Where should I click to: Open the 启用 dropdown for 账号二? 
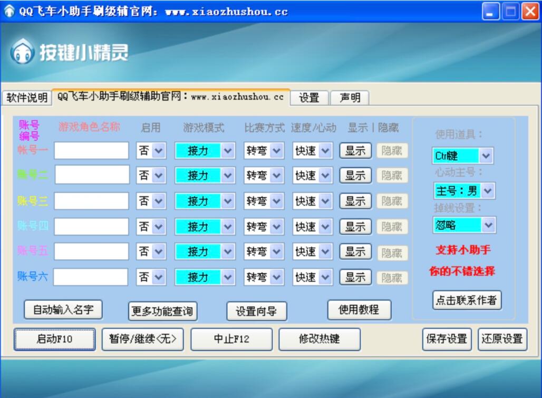coord(159,176)
